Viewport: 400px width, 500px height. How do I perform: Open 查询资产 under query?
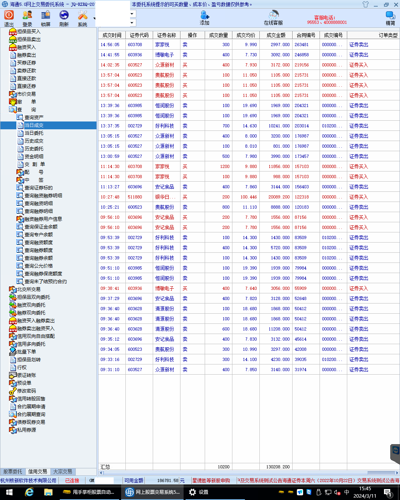coord(34,117)
